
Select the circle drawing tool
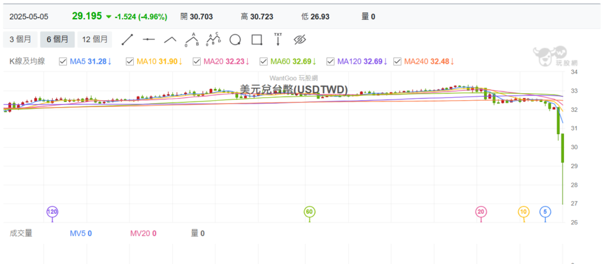tap(235, 40)
